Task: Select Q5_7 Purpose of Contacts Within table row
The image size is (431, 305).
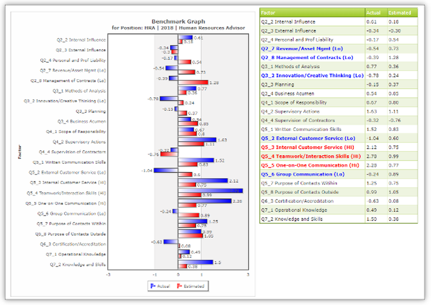Action: pyautogui.click(x=339, y=183)
